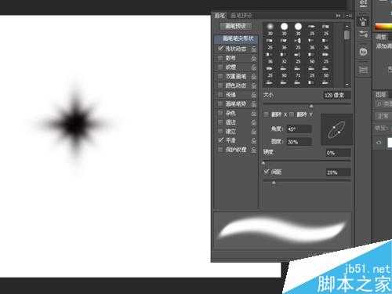This screenshot has width=392, height=294.
Task: Open the 图层 layers panel tab
Action: pos(381,94)
